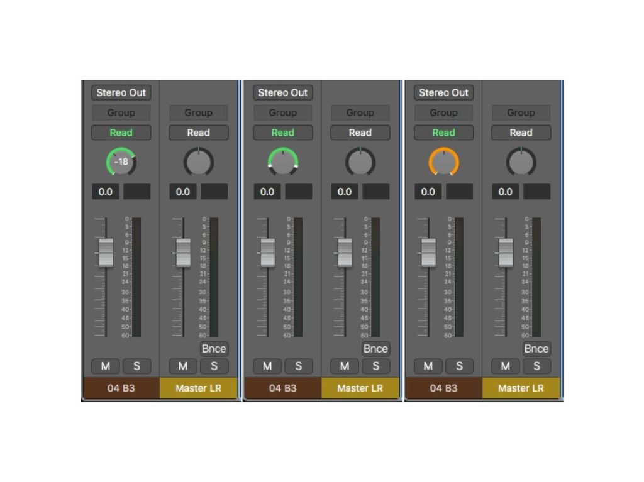This screenshot has width=644, height=482.
Task: Select the Master LR channel name, right mixer
Action: pos(521,388)
